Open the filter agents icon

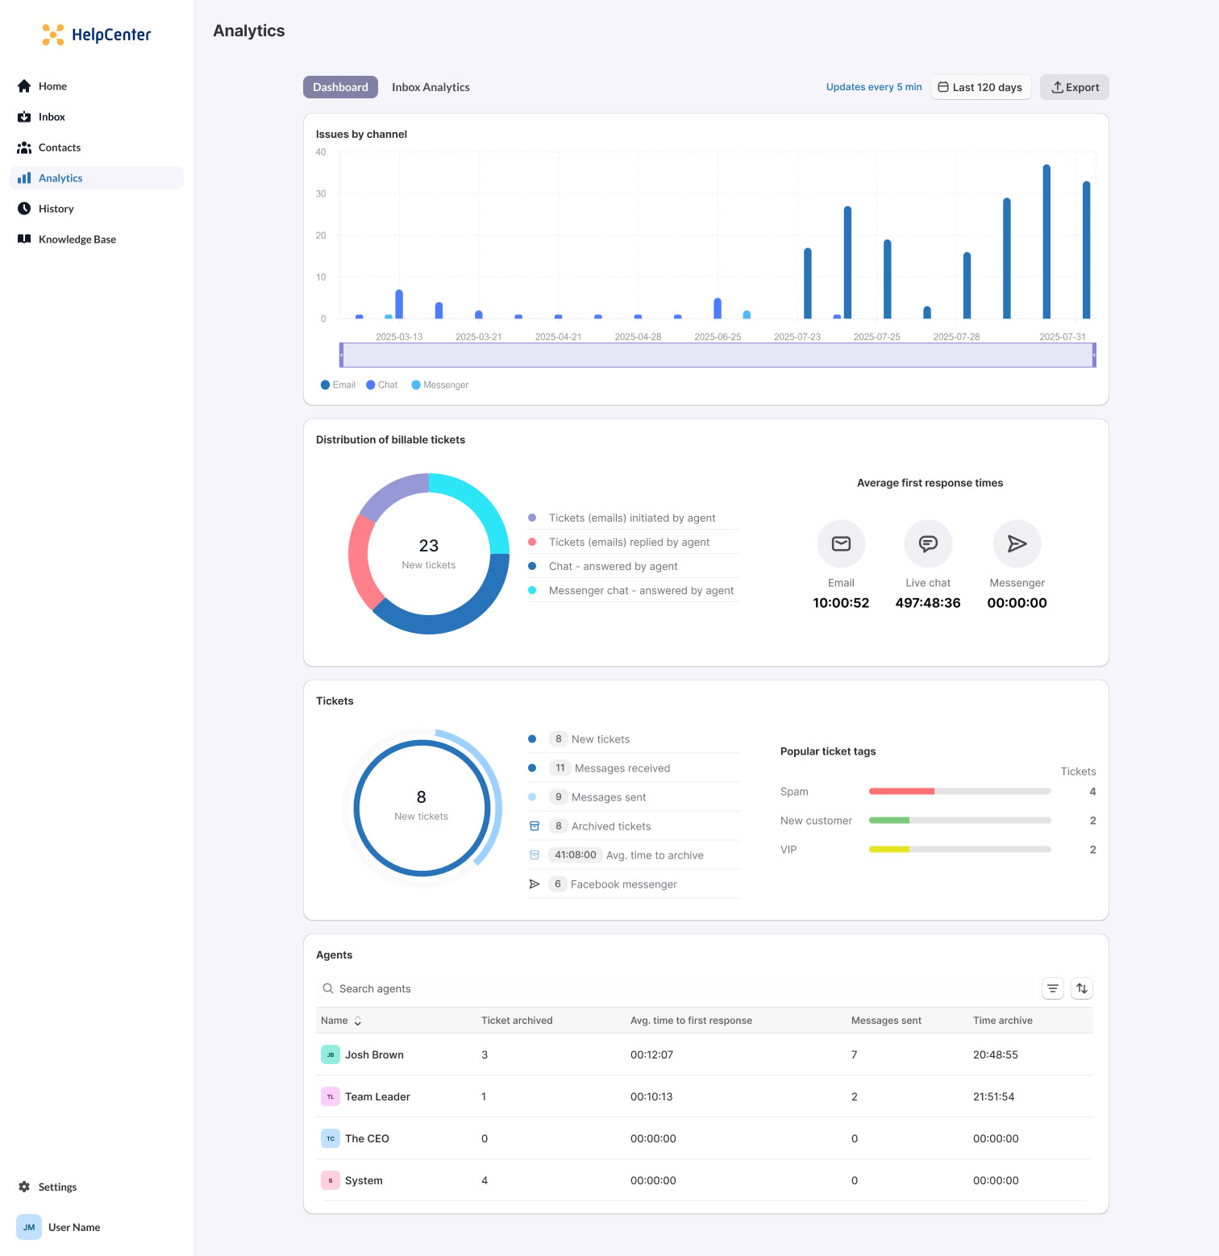click(x=1053, y=988)
